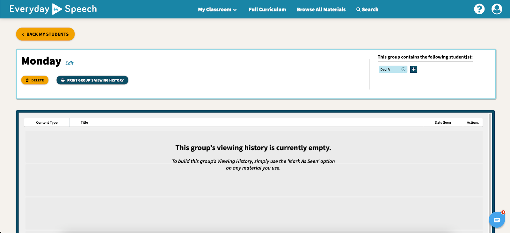This screenshot has width=510, height=233.
Task: Edit the Monday group name
Action: point(69,63)
